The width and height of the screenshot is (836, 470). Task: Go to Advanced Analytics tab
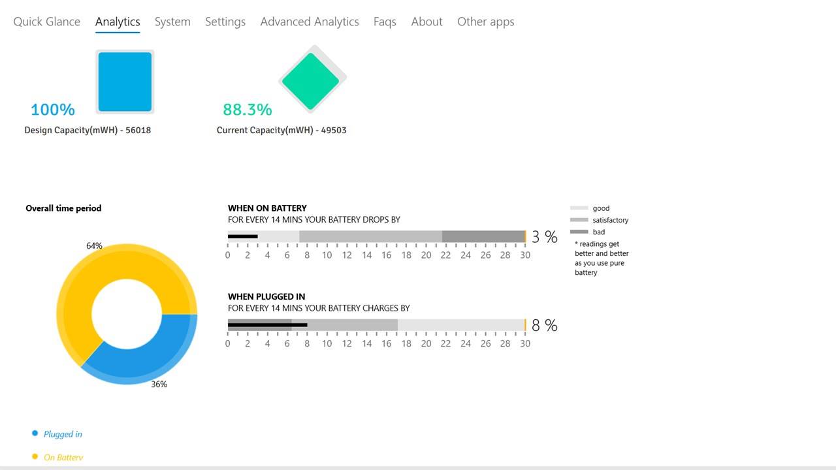click(x=310, y=22)
